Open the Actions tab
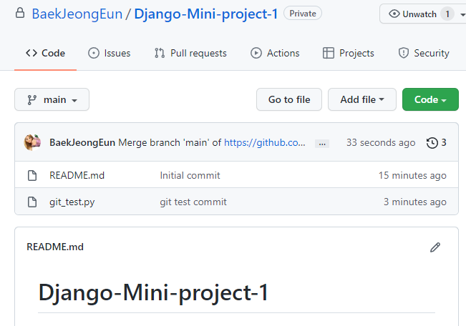 tap(275, 53)
